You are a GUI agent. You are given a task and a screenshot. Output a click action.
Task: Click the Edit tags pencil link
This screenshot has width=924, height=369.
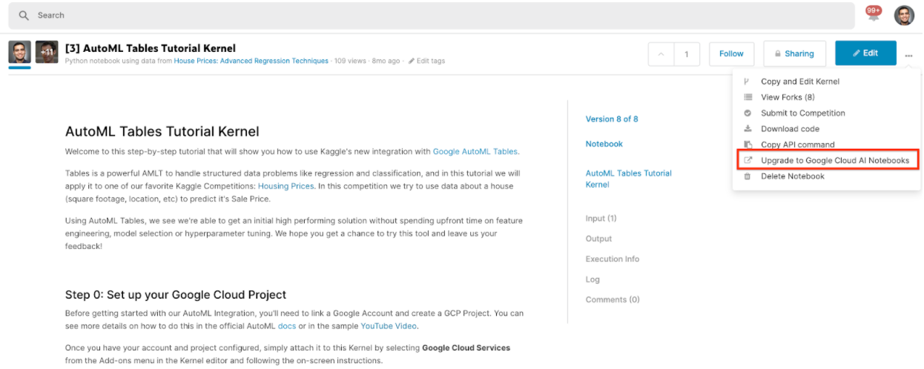[426, 61]
